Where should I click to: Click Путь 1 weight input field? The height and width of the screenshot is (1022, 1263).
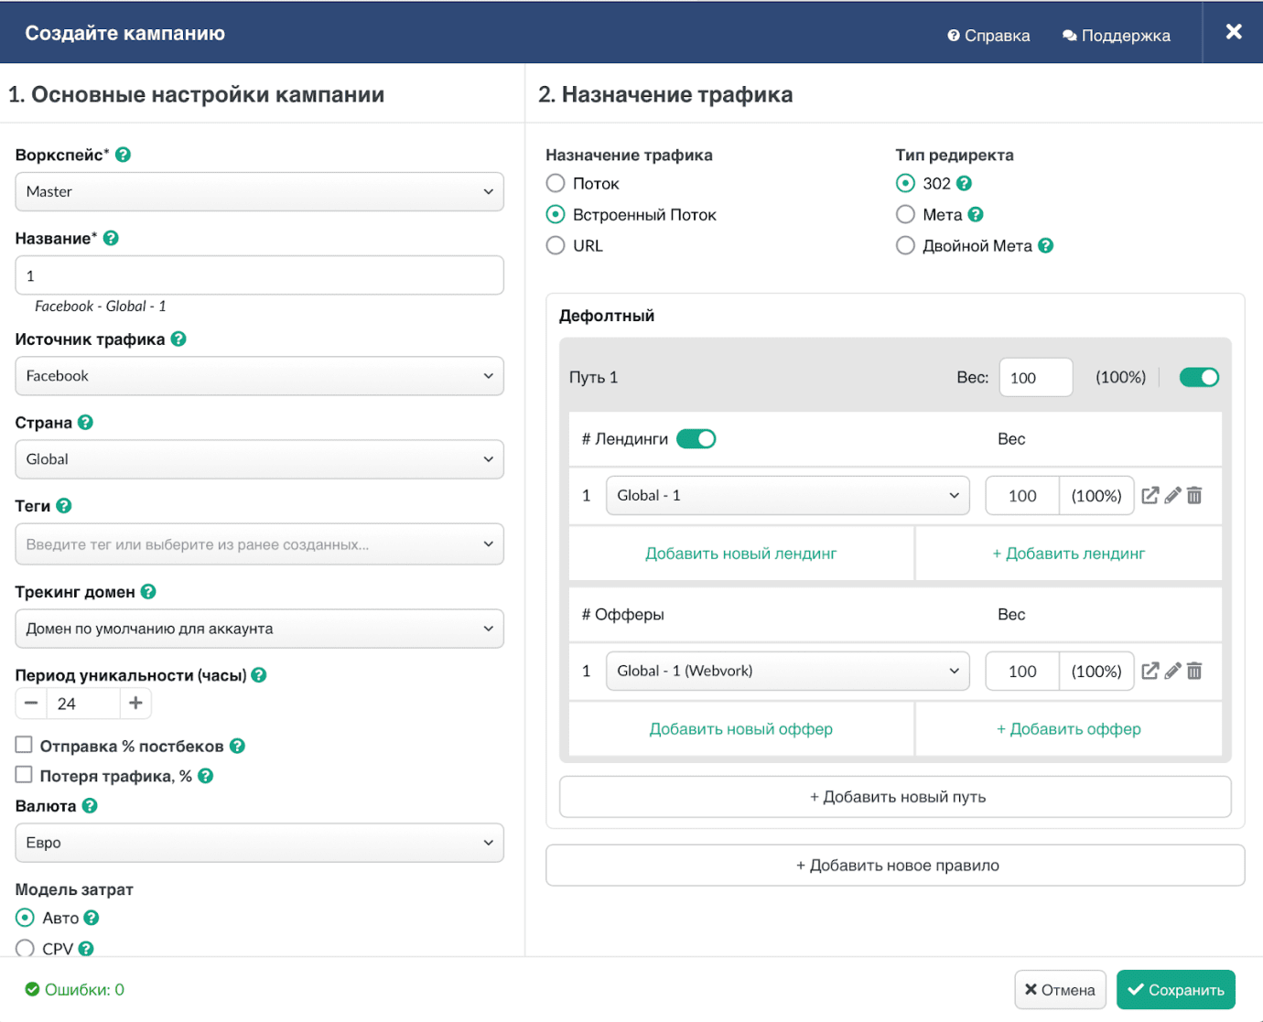(x=1036, y=377)
